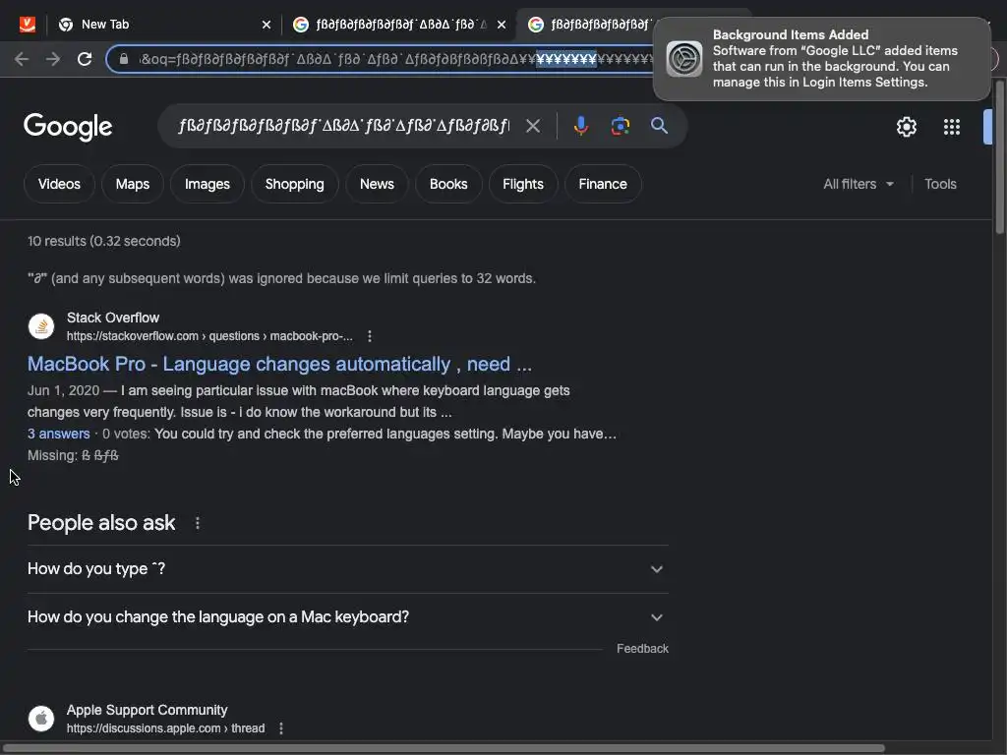Open the Google apps grid
Screen dimensions: 1007x755
tap(952, 127)
